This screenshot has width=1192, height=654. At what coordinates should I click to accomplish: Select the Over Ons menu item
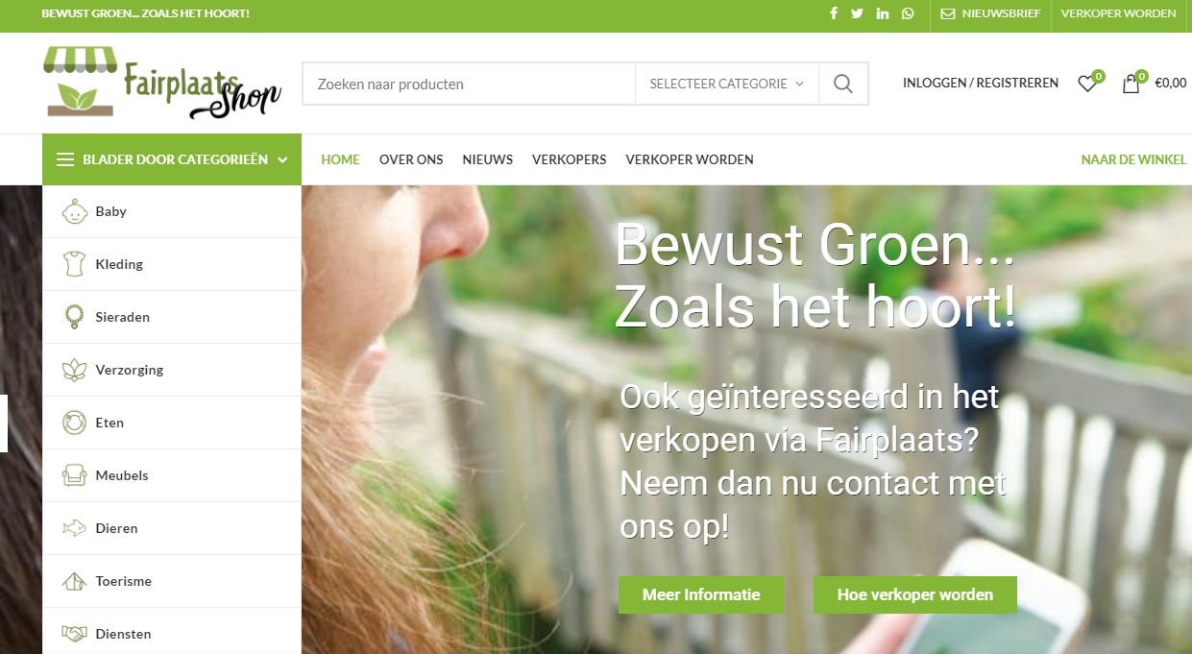(411, 159)
